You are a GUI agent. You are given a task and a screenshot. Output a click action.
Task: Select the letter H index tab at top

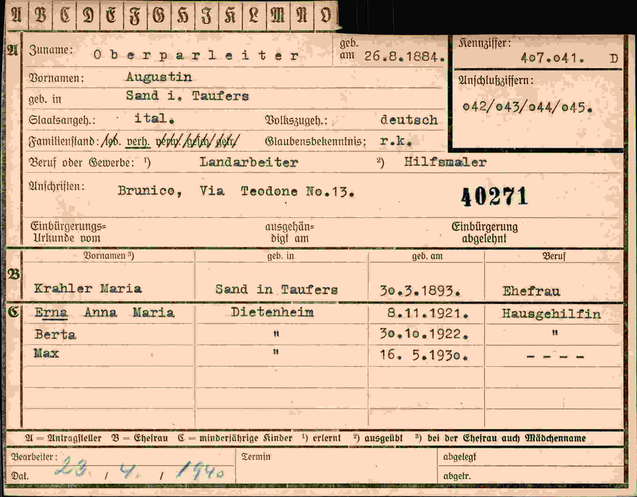tap(183, 15)
